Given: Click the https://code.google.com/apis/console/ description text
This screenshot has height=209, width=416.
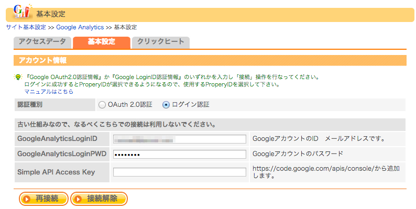Looking at the screenshot, I should [x=326, y=172].
